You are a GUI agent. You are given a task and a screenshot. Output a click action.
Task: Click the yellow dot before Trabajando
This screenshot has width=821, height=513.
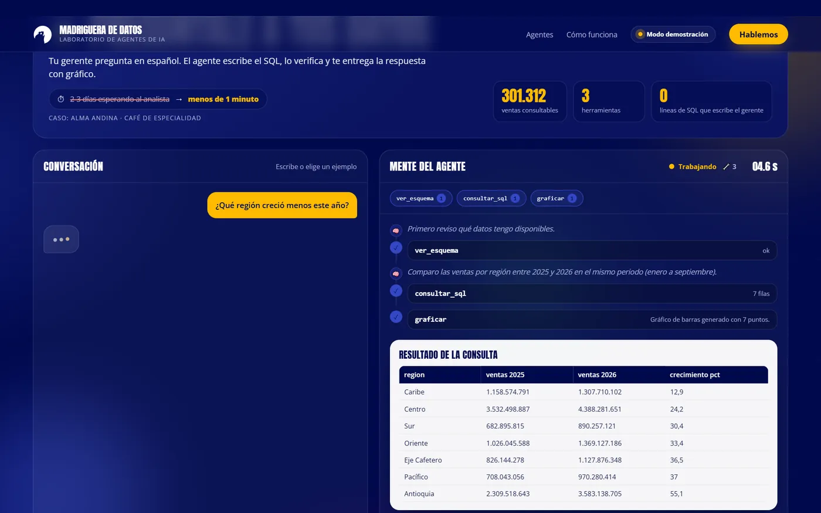pyautogui.click(x=671, y=167)
